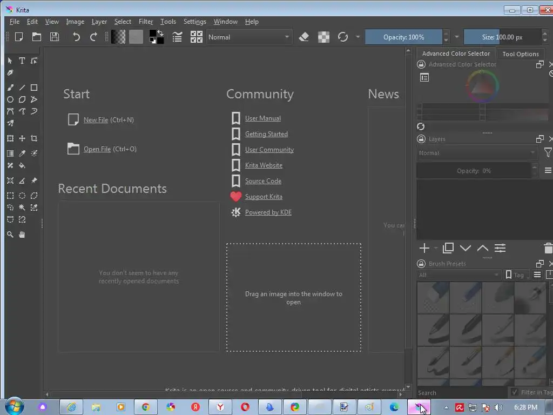This screenshot has height=415, width=553.
Task: Select the Crop tool
Action: click(34, 138)
